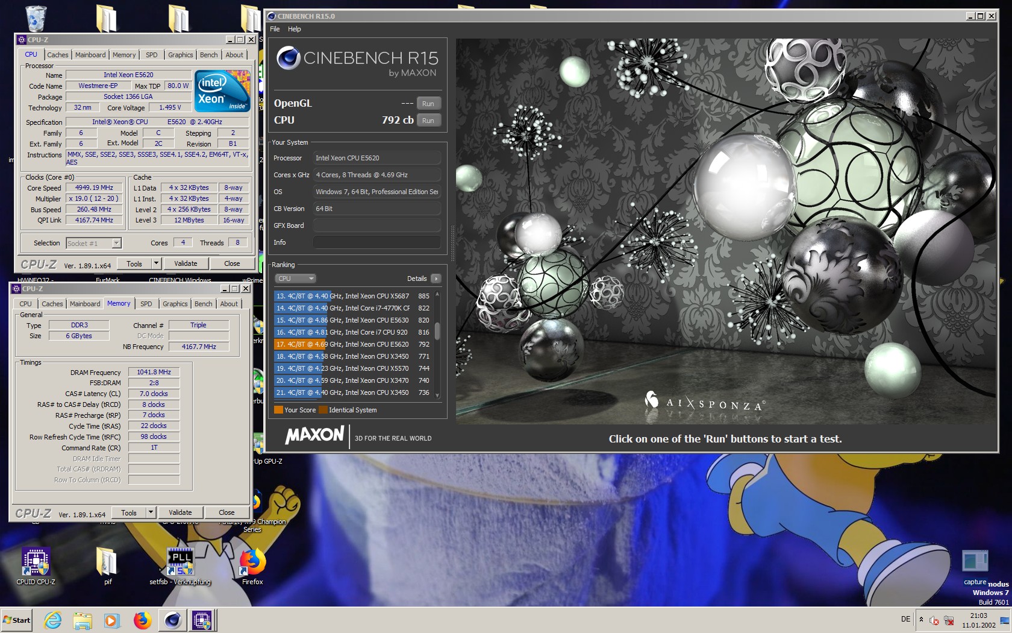Open the File menu in Cinebench
Screen dimensions: 1012x633
coord(275,29)
